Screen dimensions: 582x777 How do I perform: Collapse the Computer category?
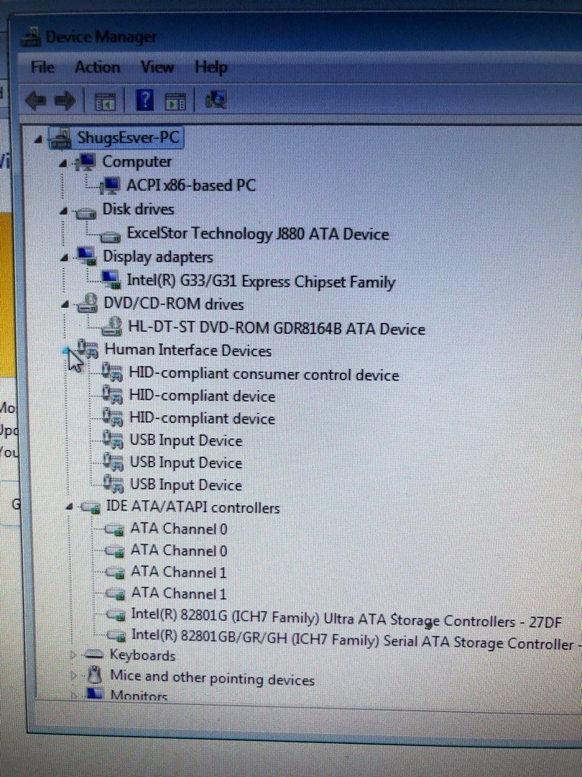63,164
